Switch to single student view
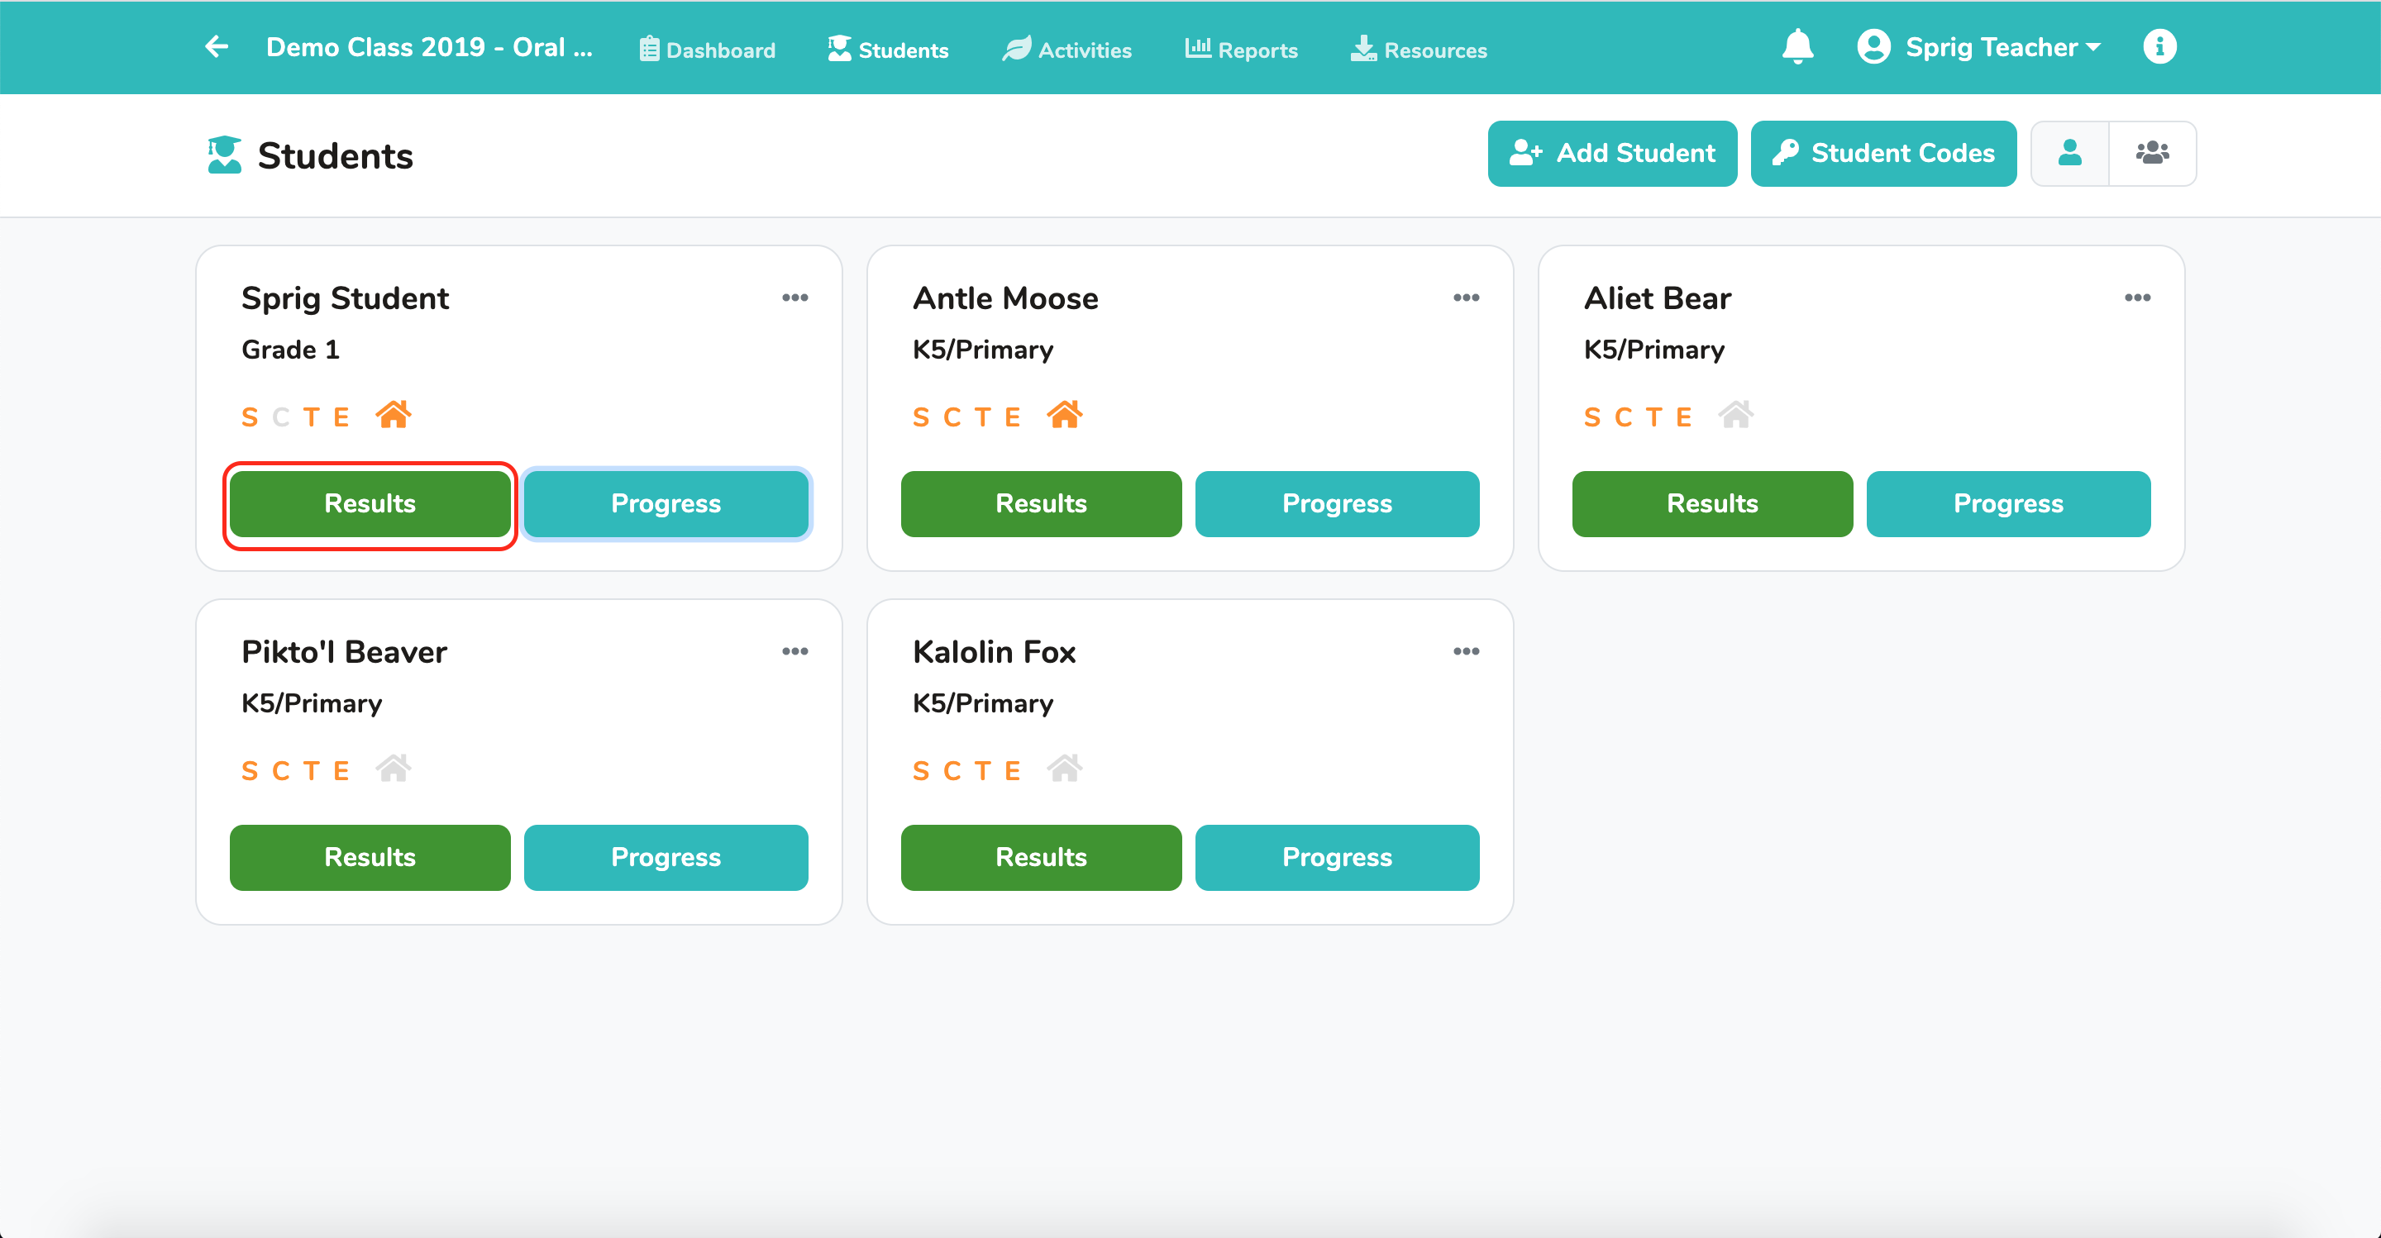 click(x=2070, y=154)
